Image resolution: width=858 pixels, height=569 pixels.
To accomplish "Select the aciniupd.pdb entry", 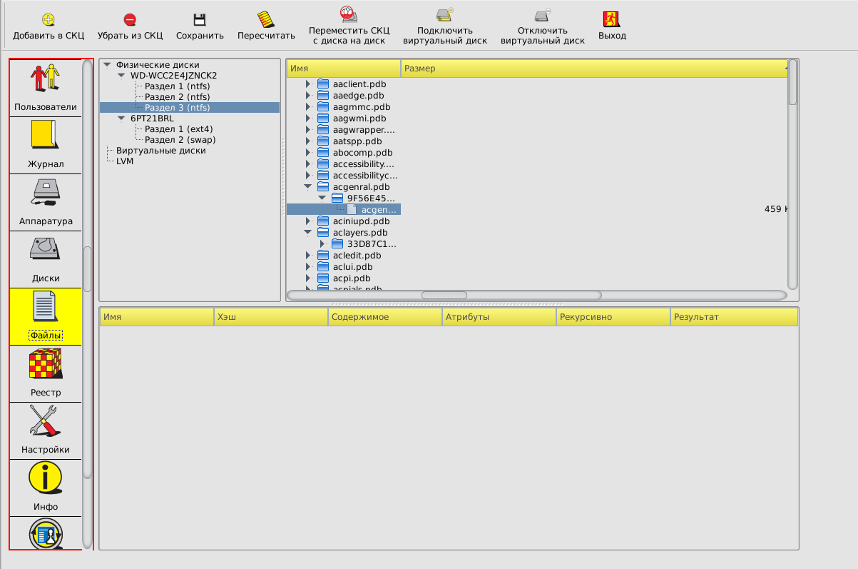I will pyautogui.click(x=361, y=221).
